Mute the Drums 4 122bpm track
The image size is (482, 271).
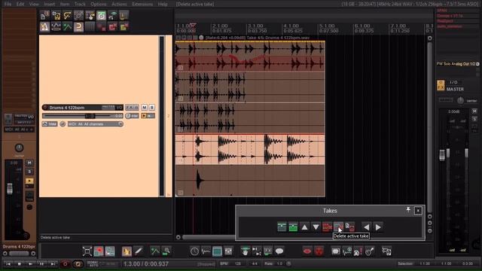144,108
